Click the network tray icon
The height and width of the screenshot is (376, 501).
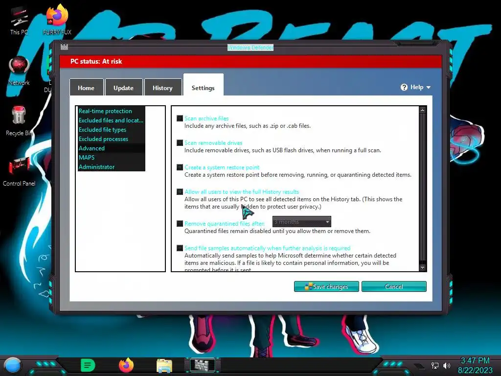click(x=435, y=365)
